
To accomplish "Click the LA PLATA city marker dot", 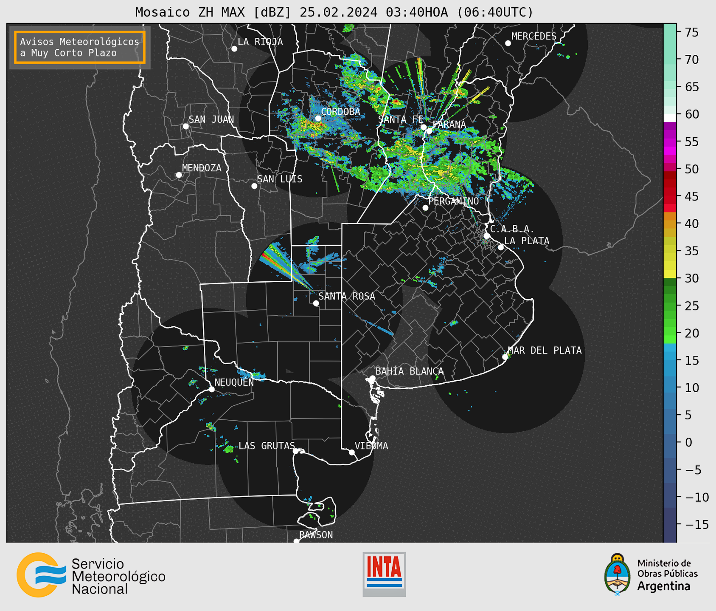I will tap(501, 247).
